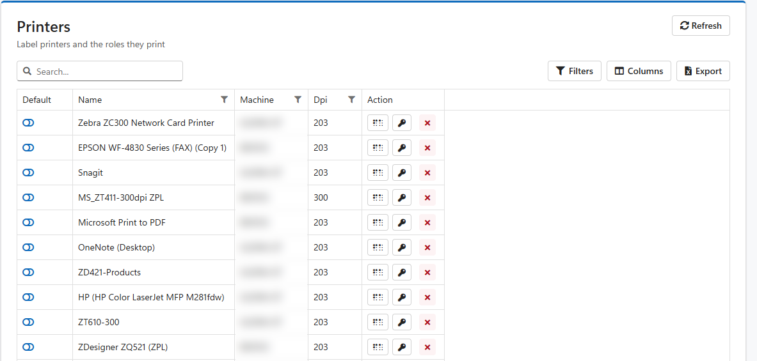Open the Columns chooser button
This screenshot has height=361, width=757.
(639, 71)
